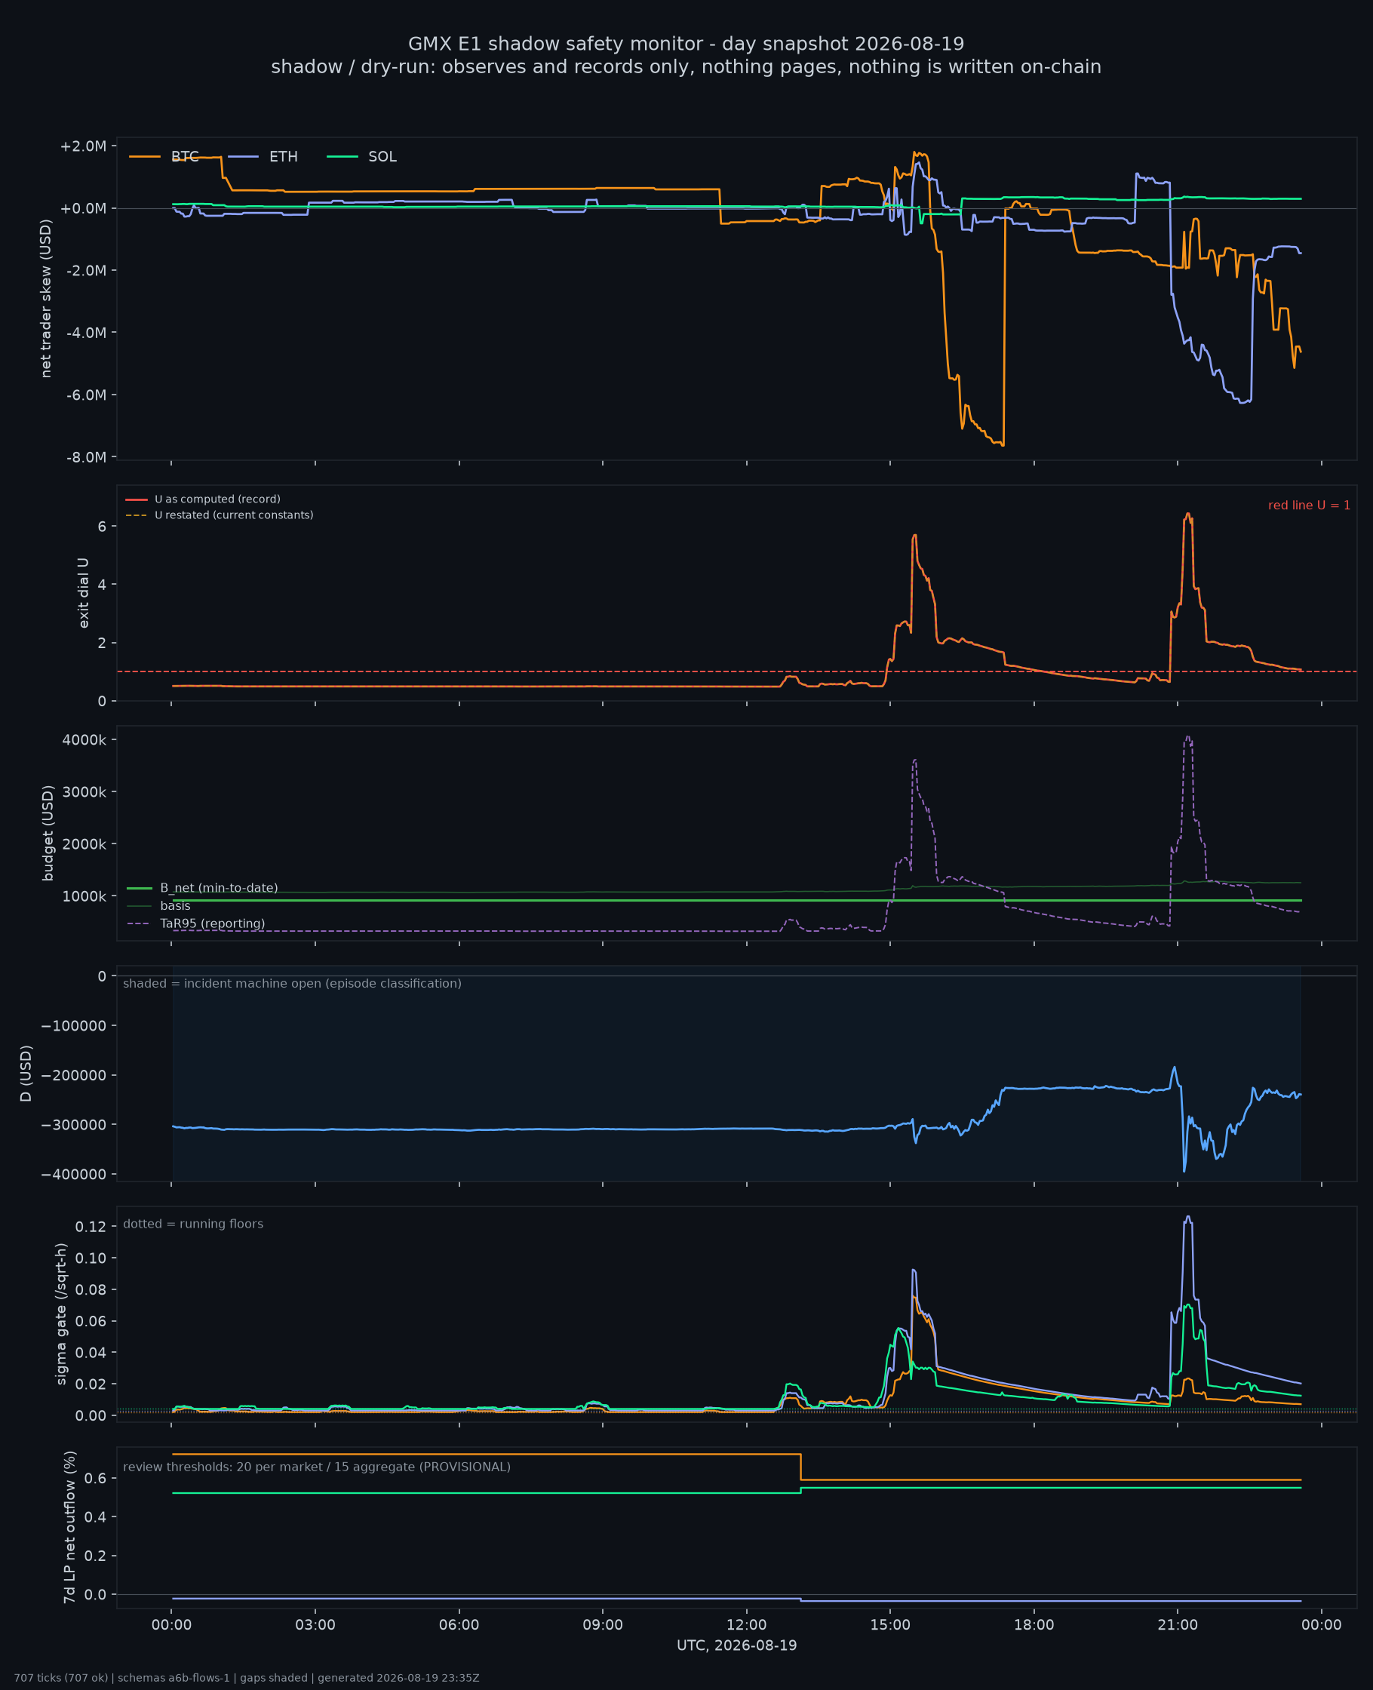Click the '1000k' budget tick
Screen dimensions: 1373x1690
(x=84, y=897)
